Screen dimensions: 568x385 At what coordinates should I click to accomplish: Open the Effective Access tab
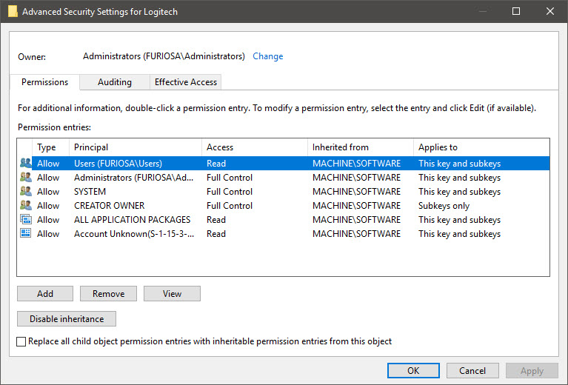point(185,82)
